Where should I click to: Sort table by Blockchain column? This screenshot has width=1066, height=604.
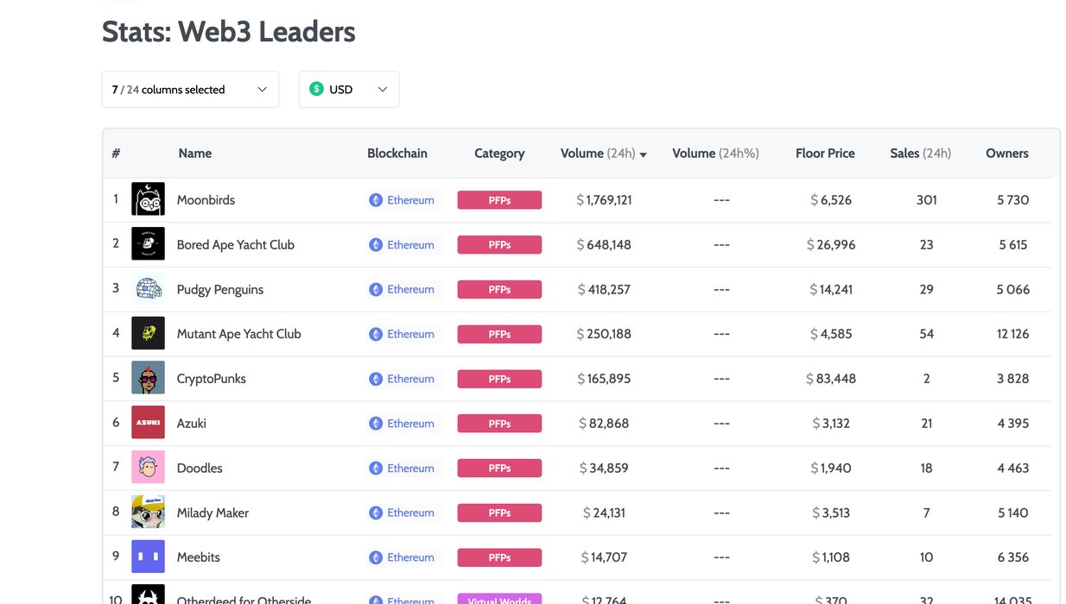(397, 153)
